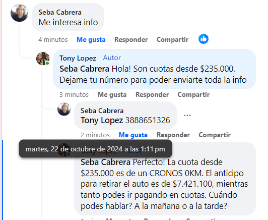The width and height of the screenshot is (268, 220).
Task: Toggle Me gusta on 'Me interesa info' comment
Action: point(91,39)
